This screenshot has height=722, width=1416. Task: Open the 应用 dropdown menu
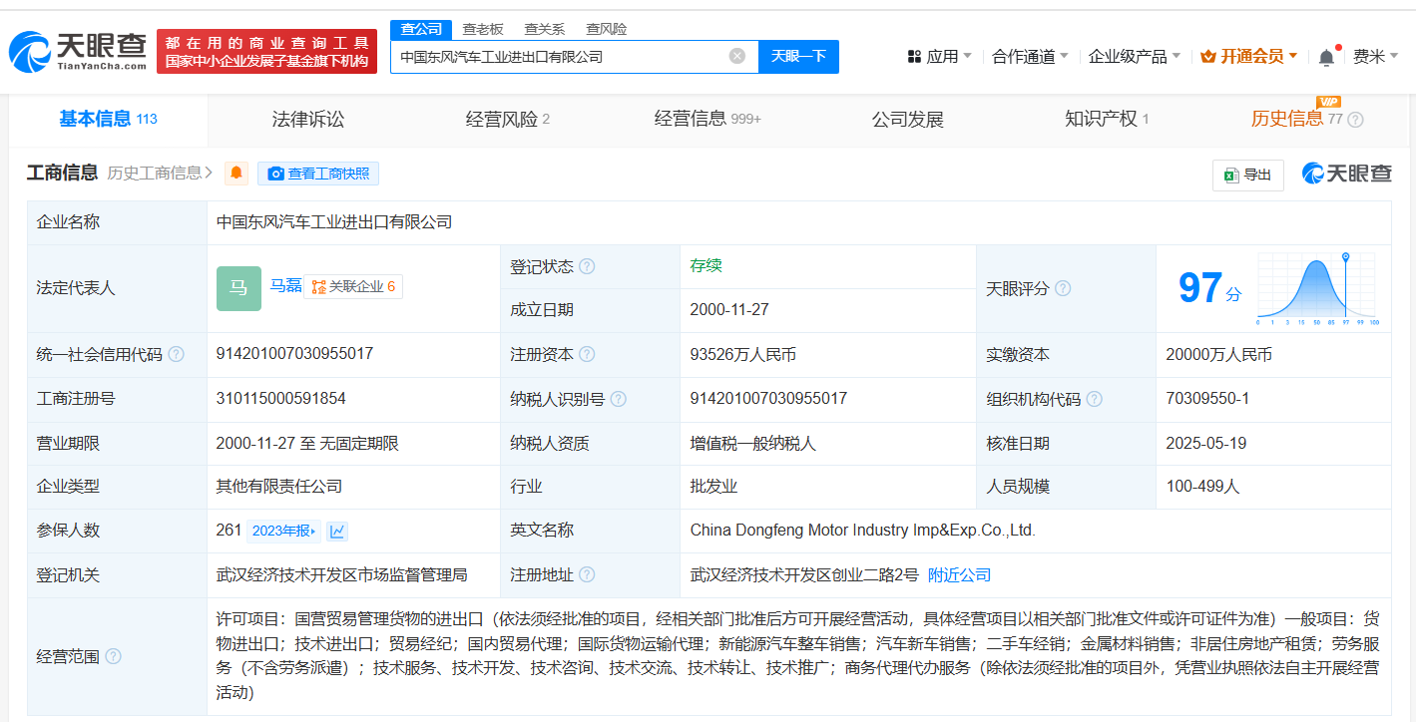click(x=939, y=57)
